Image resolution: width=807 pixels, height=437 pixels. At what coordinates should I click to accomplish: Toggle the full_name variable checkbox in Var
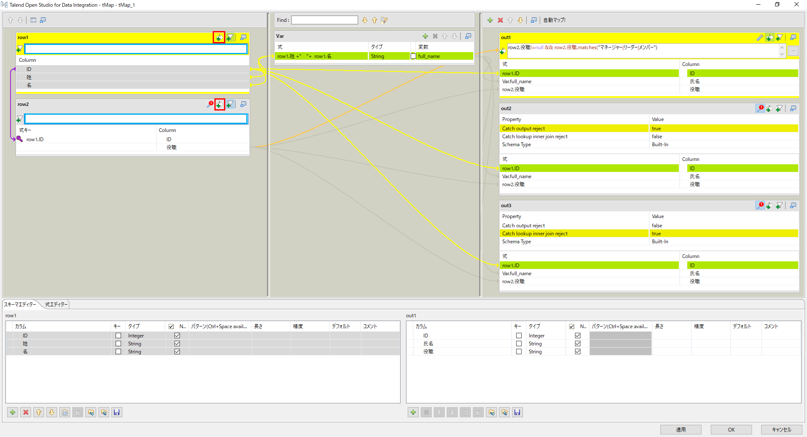pyautogui.click(x=413, y=56)
